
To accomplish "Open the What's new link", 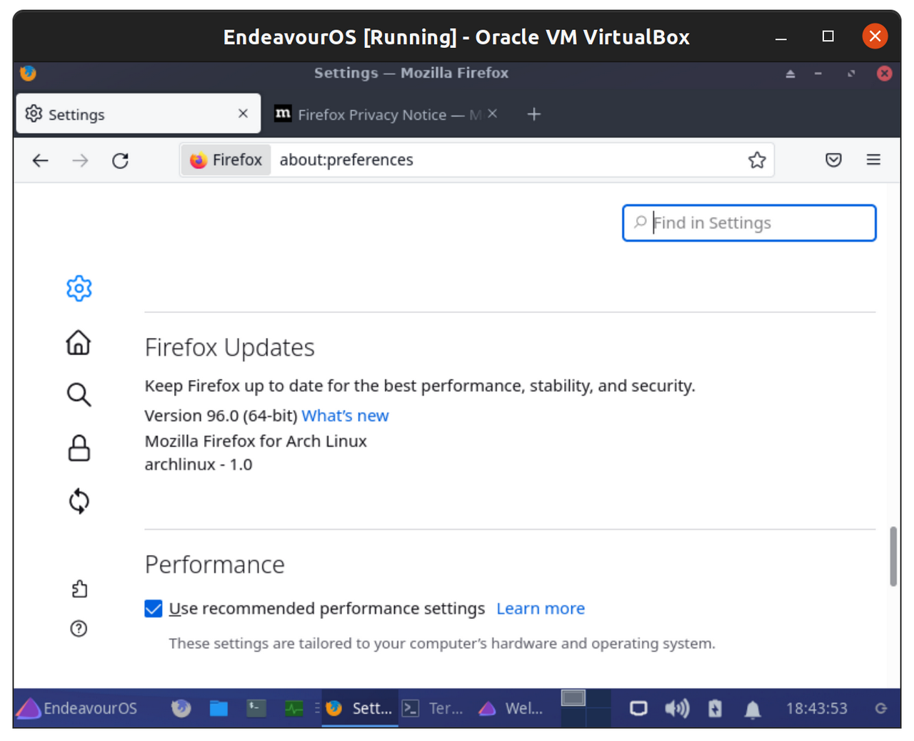I will click(x=345, y=416).
